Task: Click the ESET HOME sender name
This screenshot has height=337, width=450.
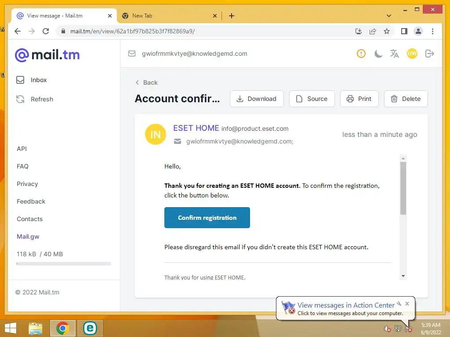Action: click(196, 128)
